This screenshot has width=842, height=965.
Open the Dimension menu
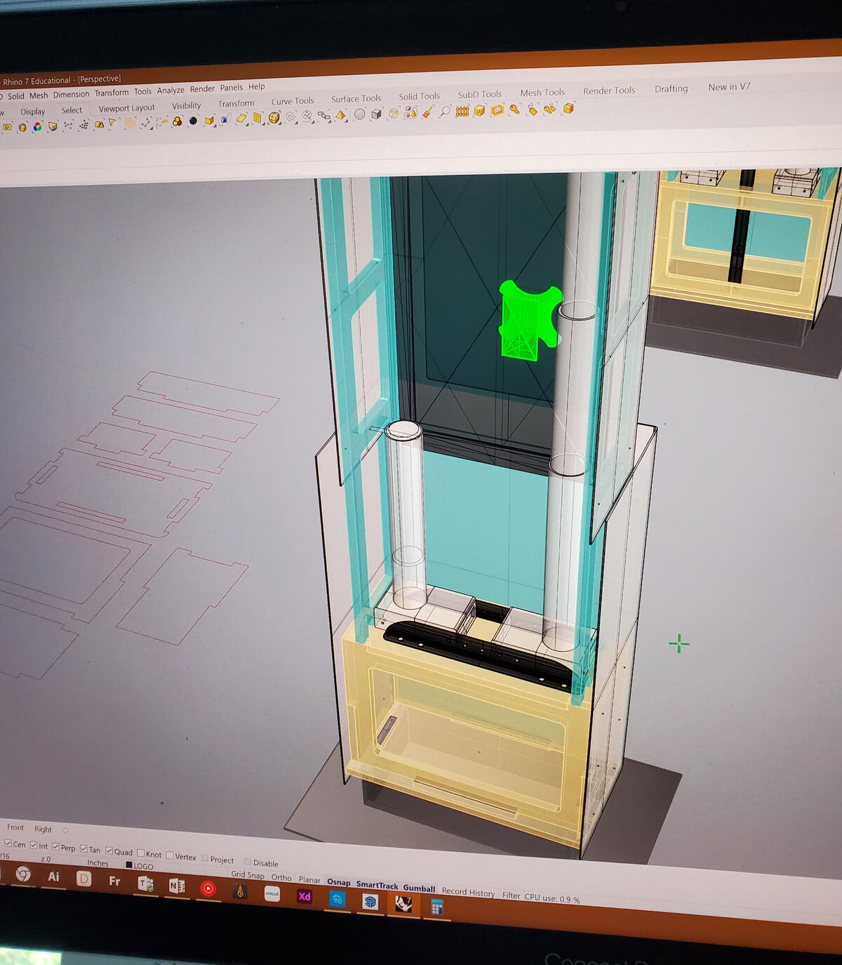click(x=72, y=94)
